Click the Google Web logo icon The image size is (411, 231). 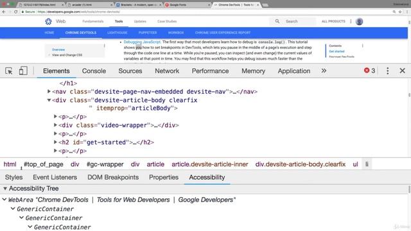[48, 21]
